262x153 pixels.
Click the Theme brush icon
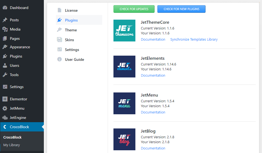pos(59,30)
